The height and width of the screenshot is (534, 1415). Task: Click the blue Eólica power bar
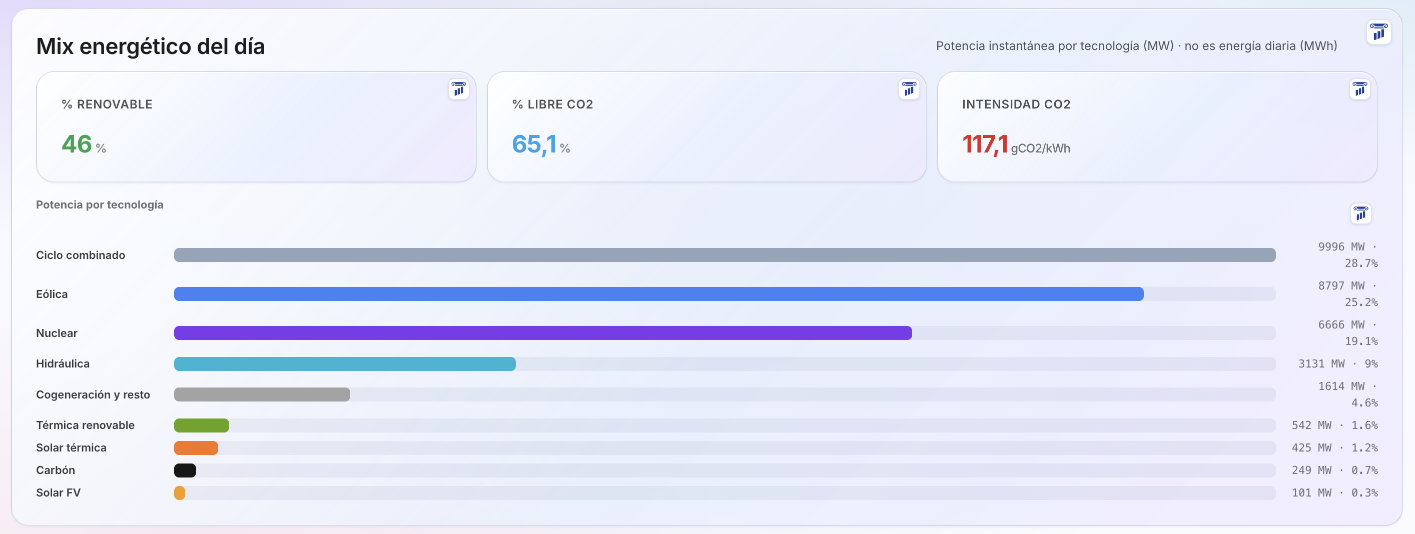pos(658,294)
